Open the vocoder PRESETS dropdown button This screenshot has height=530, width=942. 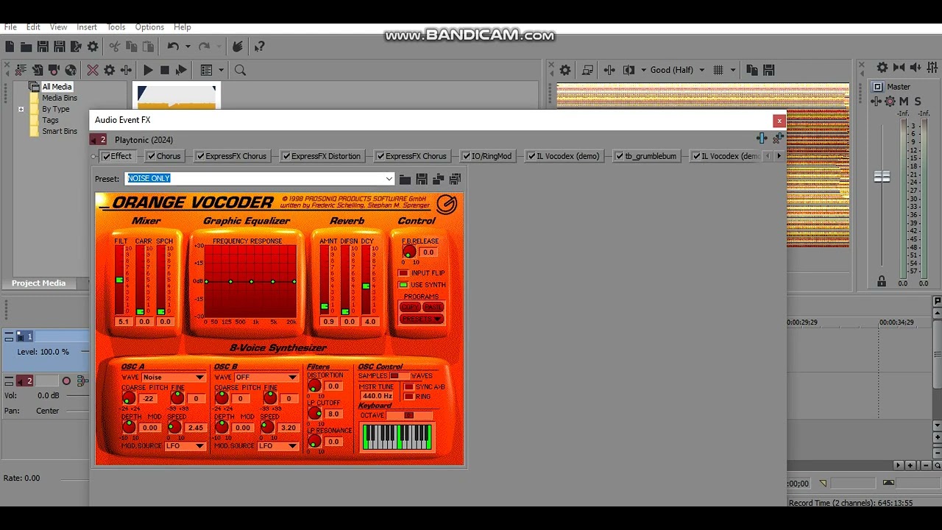[x=422, y=319]
